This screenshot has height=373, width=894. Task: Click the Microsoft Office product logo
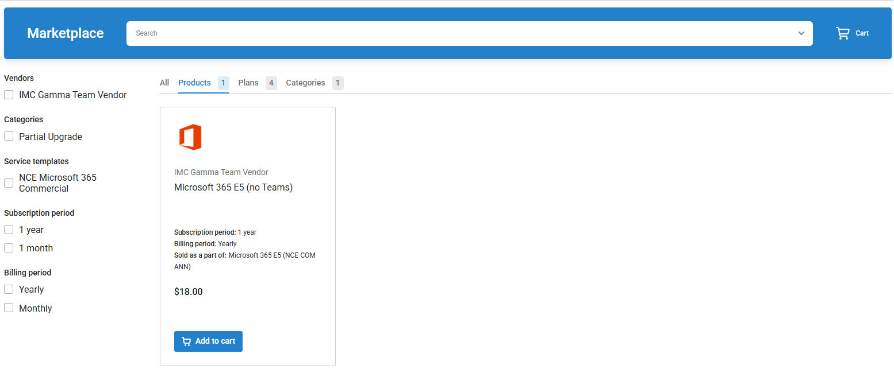coord(190,137)
